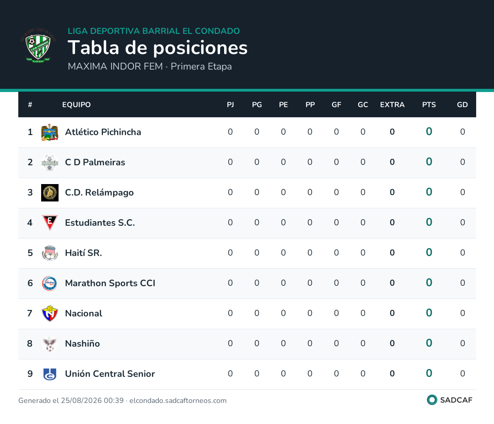The height and width of the screenshot is (424, 494).
Task: Click the Nacional shield crest
Action: pyautogui.click(x=50, y=314)
